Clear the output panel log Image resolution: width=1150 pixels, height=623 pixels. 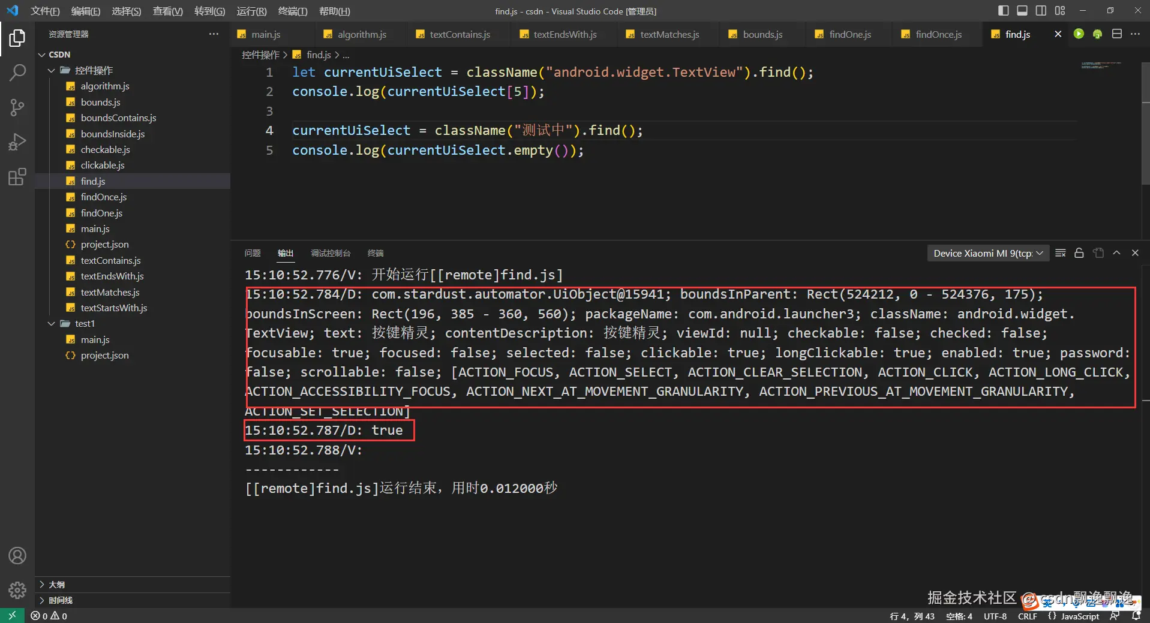pos(1061,253)
